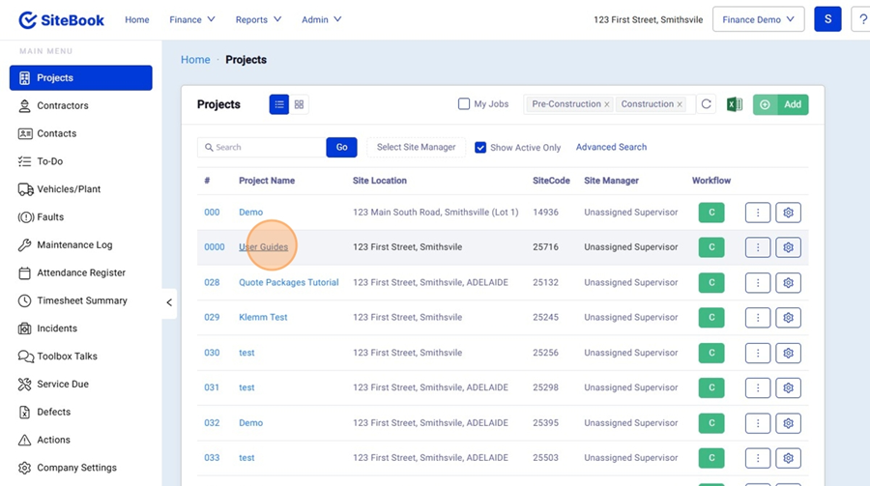Open Select Site Manager dropdown
Image resolution: width=870 pixels, height=486 pixels.
click(416, 147)
